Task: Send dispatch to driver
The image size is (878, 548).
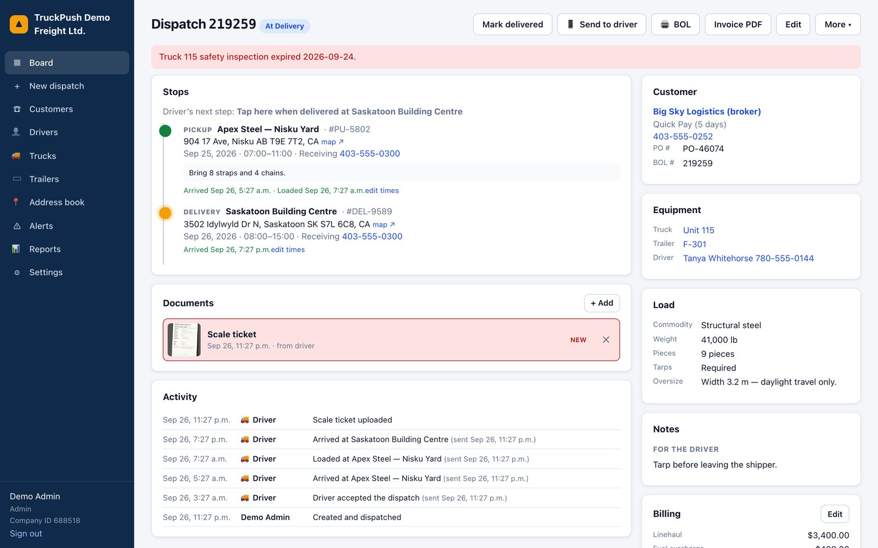Action: pos(601,25)
